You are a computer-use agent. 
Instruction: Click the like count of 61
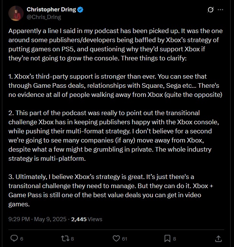click(x=124, y=239)
